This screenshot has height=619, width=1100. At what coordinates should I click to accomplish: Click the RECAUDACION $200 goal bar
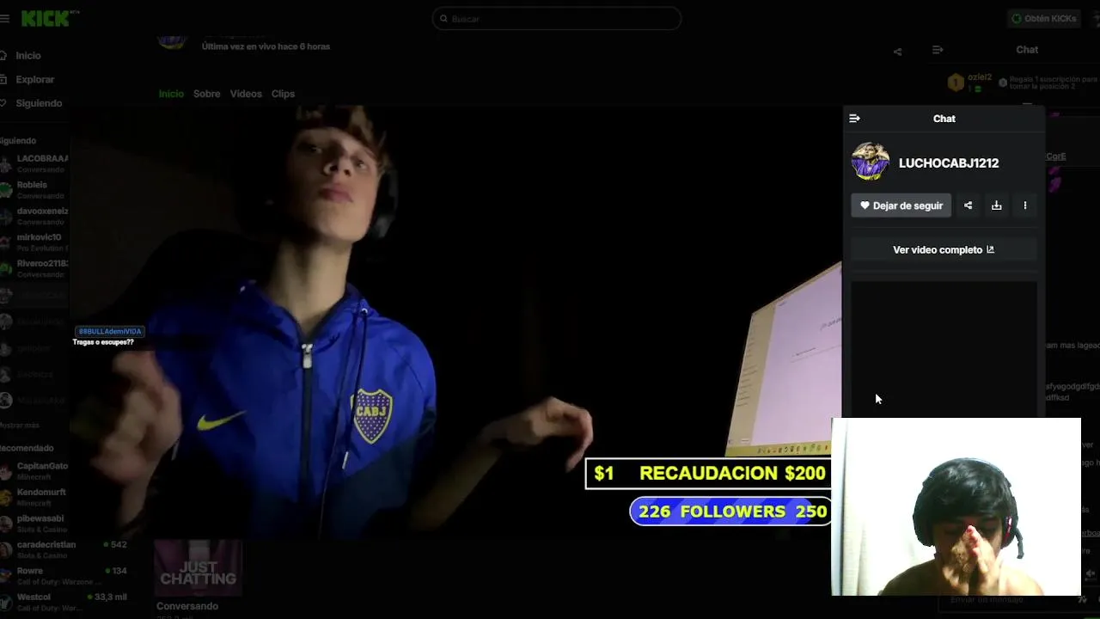[710, 474]
